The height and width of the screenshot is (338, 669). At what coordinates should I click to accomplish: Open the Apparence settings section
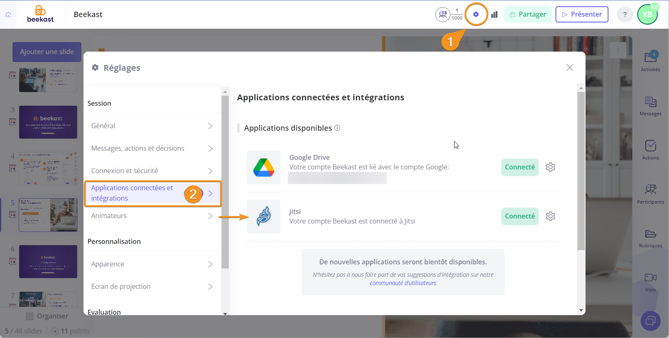pos(152,264)
